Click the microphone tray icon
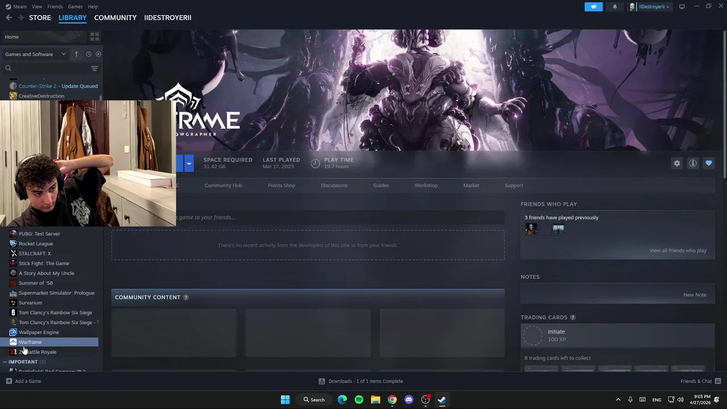Image resolution: width=727 pixels, height=409 pixels. 630,399
